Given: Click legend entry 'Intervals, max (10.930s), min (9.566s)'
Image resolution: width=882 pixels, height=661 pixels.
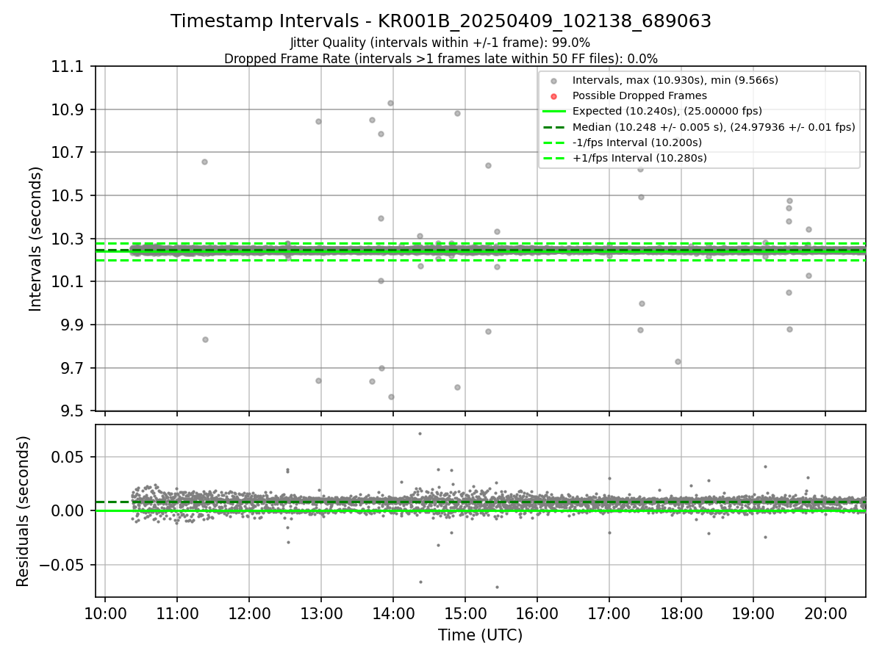Looking at the screenshot, I should click(x=675, y=80).
